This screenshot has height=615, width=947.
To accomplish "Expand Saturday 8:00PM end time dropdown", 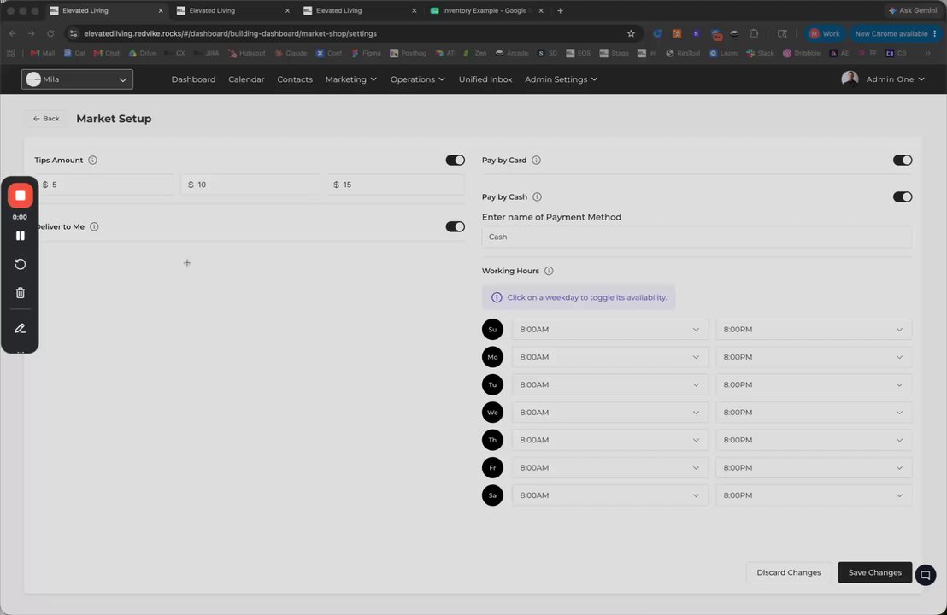I will click(813, 495).
